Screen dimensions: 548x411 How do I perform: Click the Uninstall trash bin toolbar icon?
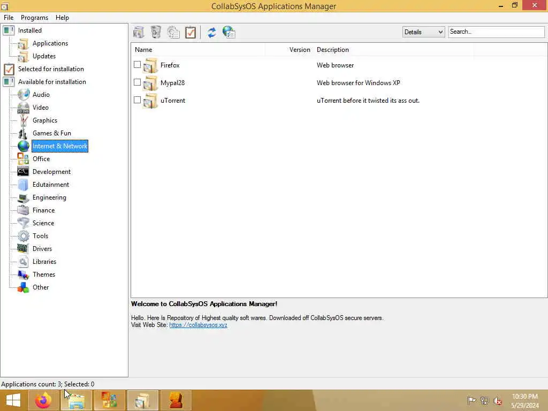click(156, 32)
